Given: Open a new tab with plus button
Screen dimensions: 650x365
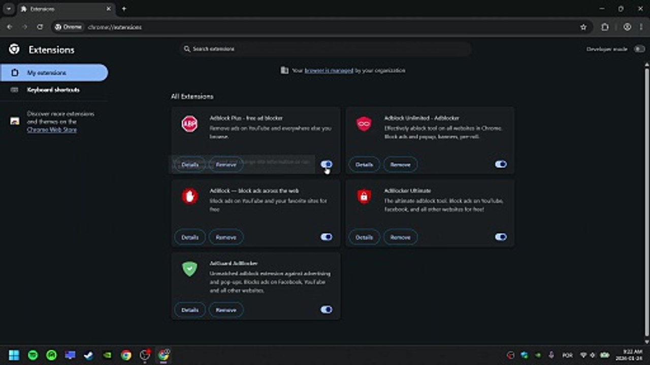Looking at the screenshot, I should tap(124, 9).
